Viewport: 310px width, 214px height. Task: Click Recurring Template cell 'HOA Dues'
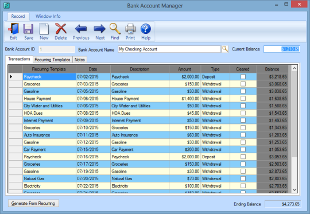tap(49, 113)
